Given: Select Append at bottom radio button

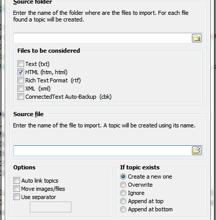Looking at the screenshot, I should (x=123, y=209).
